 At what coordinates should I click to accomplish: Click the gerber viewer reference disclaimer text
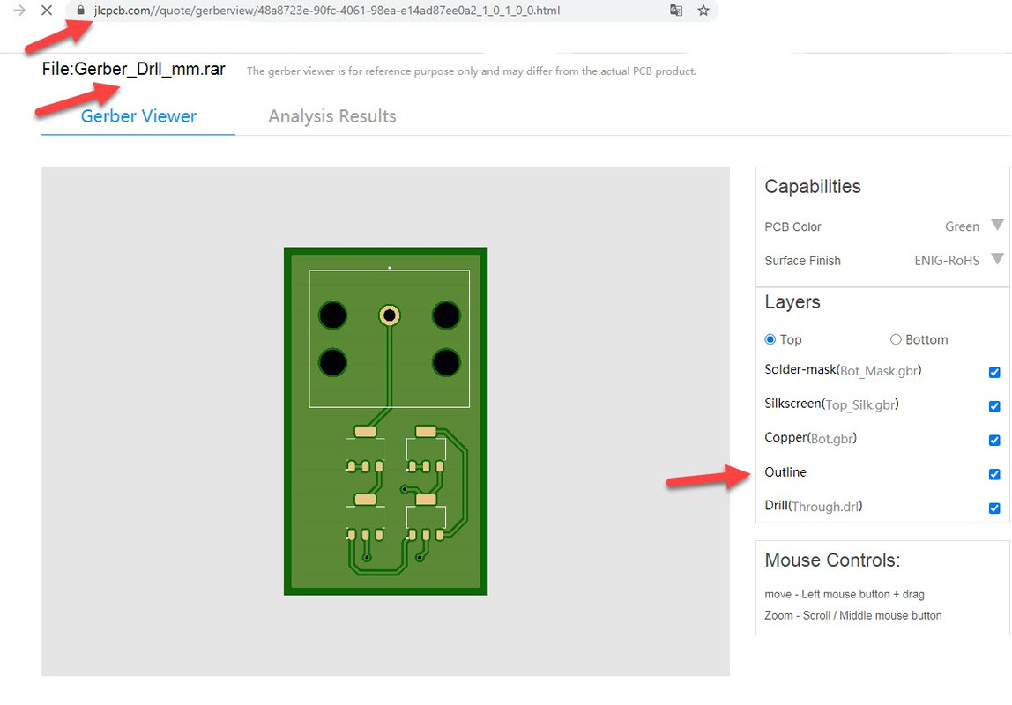[x=471, y=71]
